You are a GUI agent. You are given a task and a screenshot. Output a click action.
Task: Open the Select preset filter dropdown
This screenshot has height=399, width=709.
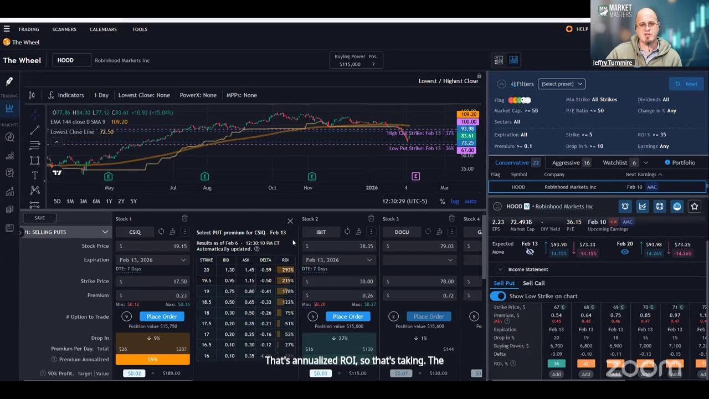(561, 84)
